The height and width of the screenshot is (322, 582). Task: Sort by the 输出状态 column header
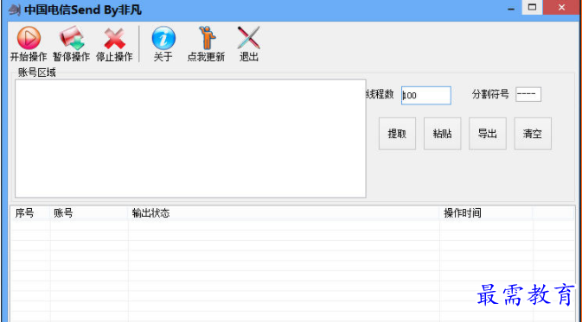coord(284,213)
